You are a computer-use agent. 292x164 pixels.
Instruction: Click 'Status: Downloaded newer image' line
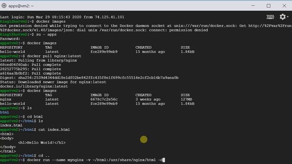tap(53, 82)
